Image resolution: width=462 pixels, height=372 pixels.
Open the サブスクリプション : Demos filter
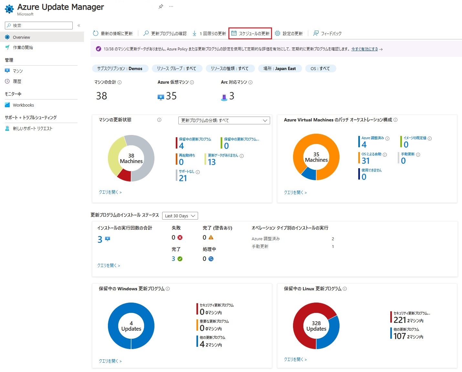pos(120,68)
